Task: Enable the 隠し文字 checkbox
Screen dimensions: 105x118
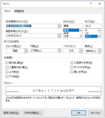Action: point(72,72)
